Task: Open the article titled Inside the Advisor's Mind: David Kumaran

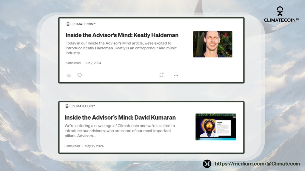Action: pyautogui.click(x=120, y=118)
